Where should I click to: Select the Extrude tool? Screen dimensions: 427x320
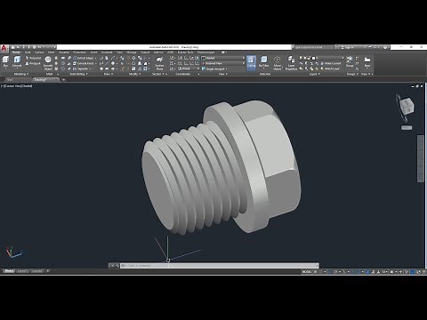pos(17,61)
